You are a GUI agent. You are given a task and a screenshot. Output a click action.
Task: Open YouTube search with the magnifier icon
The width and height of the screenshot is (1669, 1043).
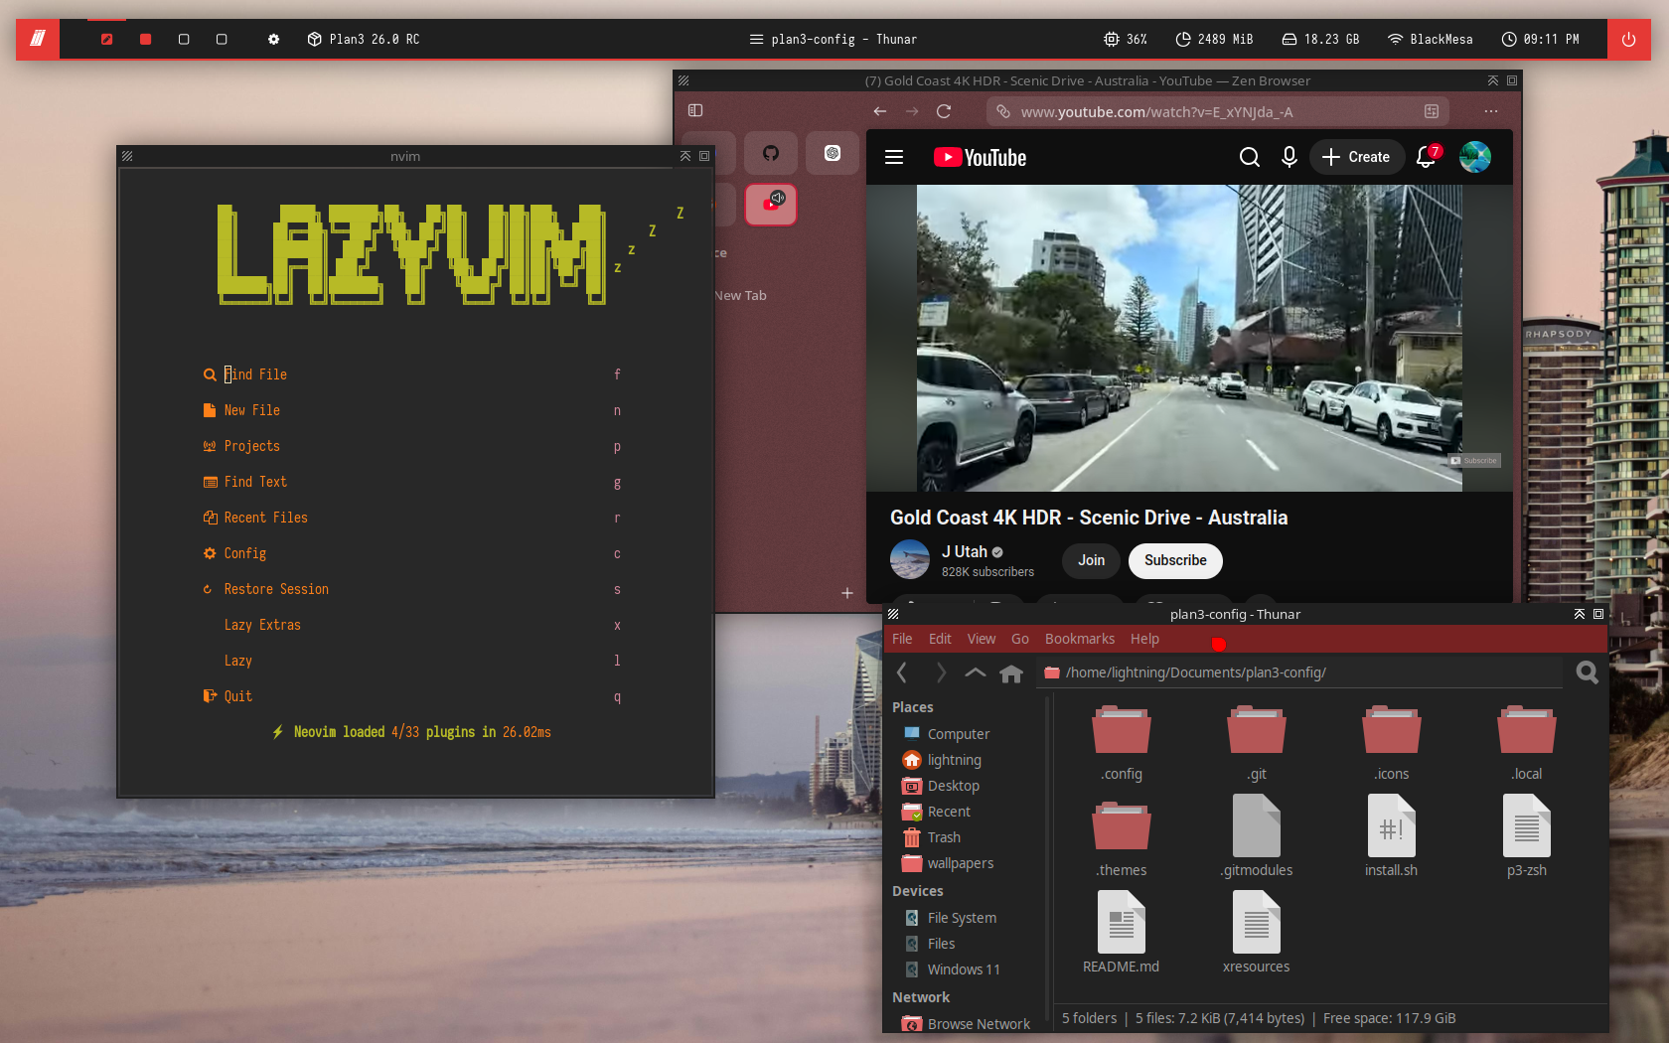[x=1249, y=157]
